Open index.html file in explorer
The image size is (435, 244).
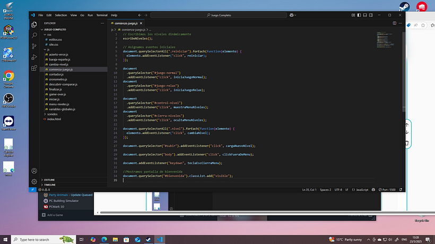[54, 119]
